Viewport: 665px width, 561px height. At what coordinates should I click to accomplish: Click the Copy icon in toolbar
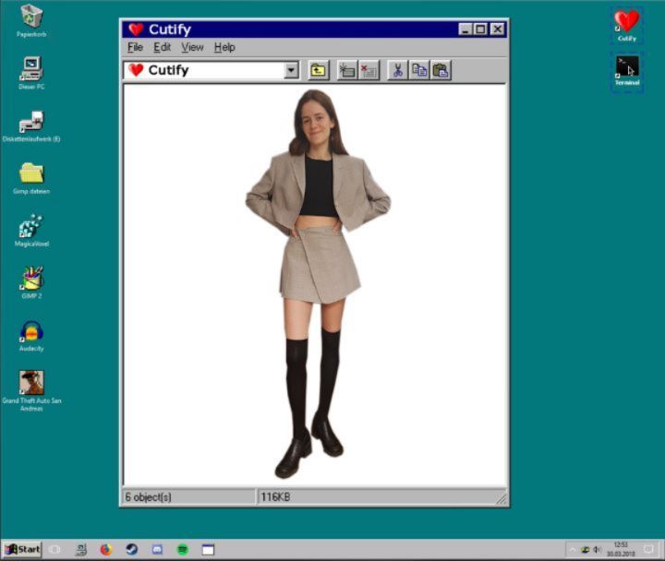click(419, 70)
